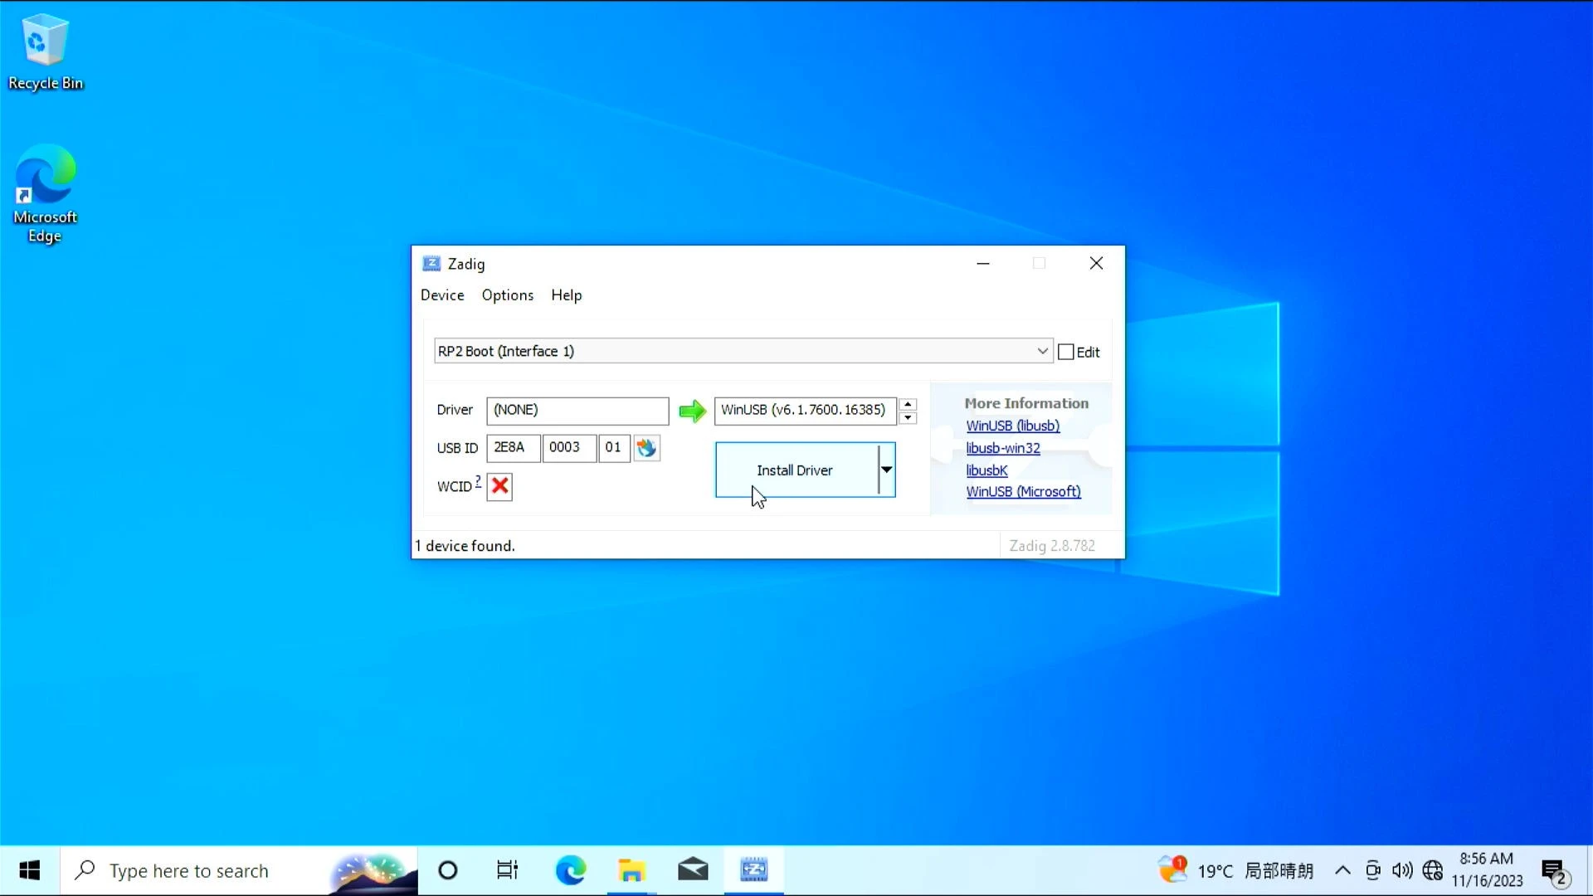Click the Zadig taskbar icon
The height and width of the screenshot is (896, 1593).
pyautogui.click(x=754, y=870)
